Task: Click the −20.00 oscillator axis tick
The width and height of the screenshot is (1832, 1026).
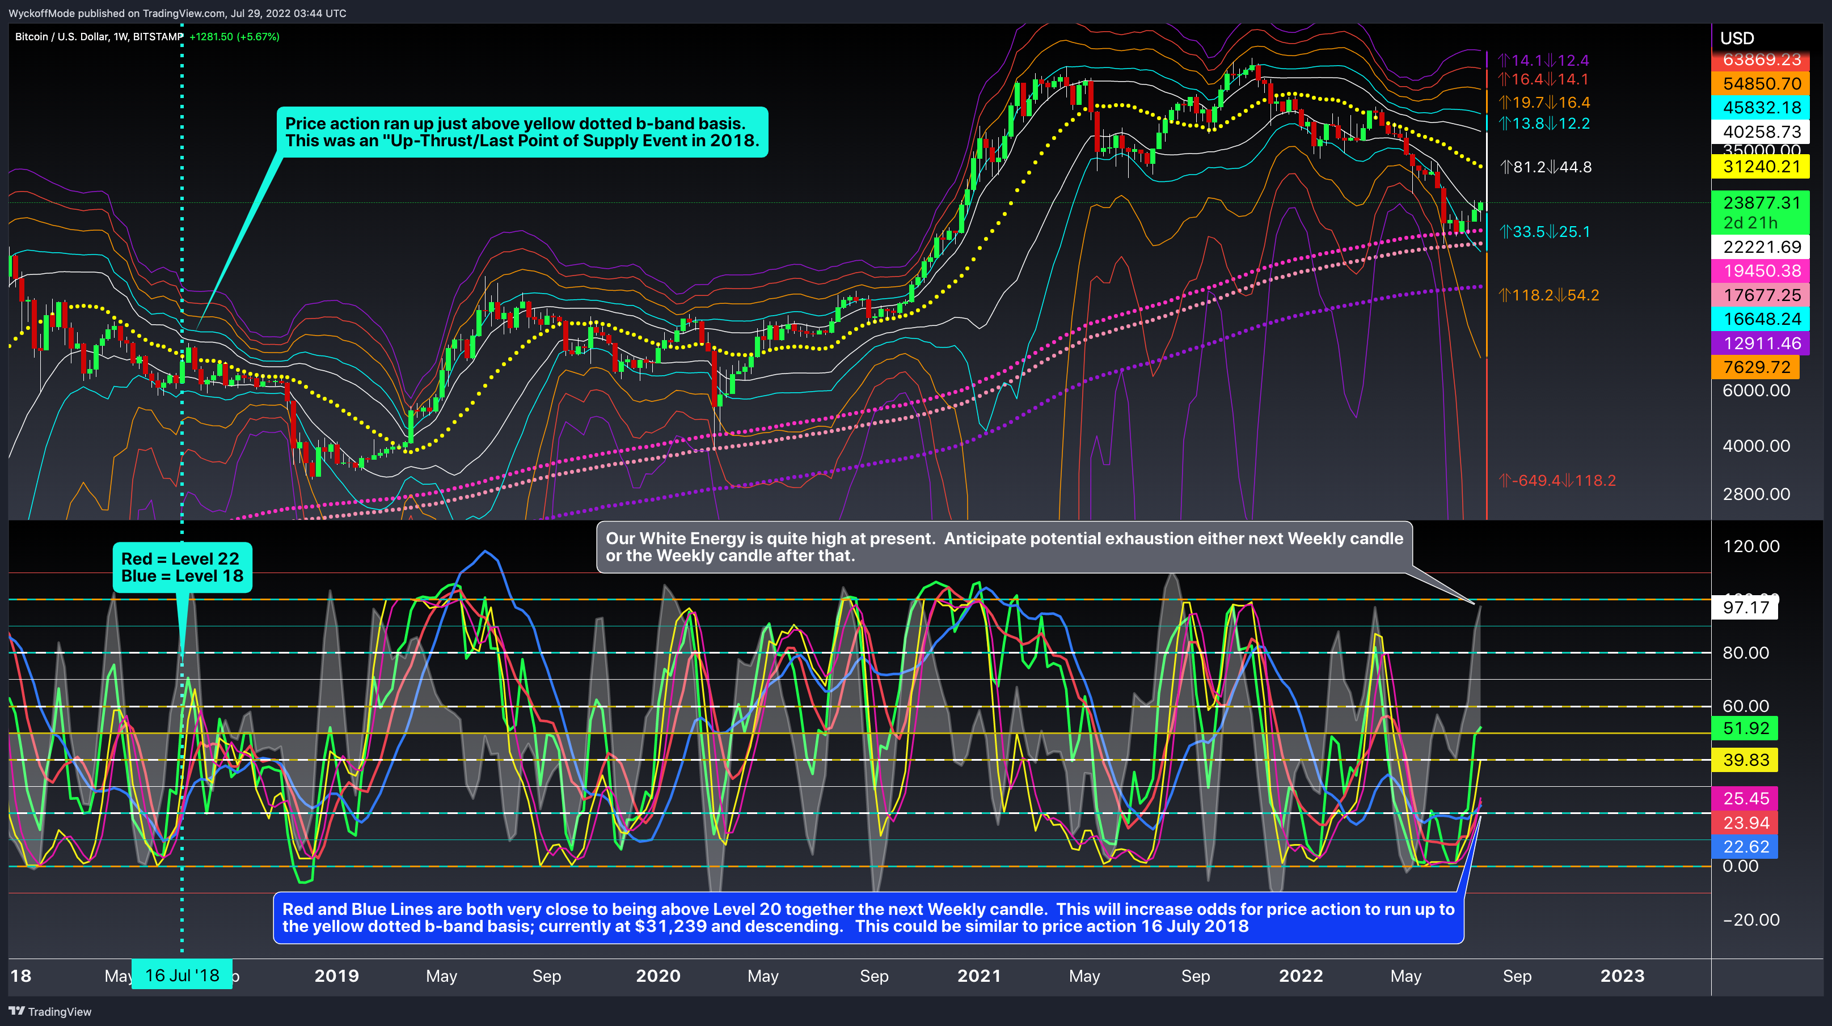Action: (1751, 920)
